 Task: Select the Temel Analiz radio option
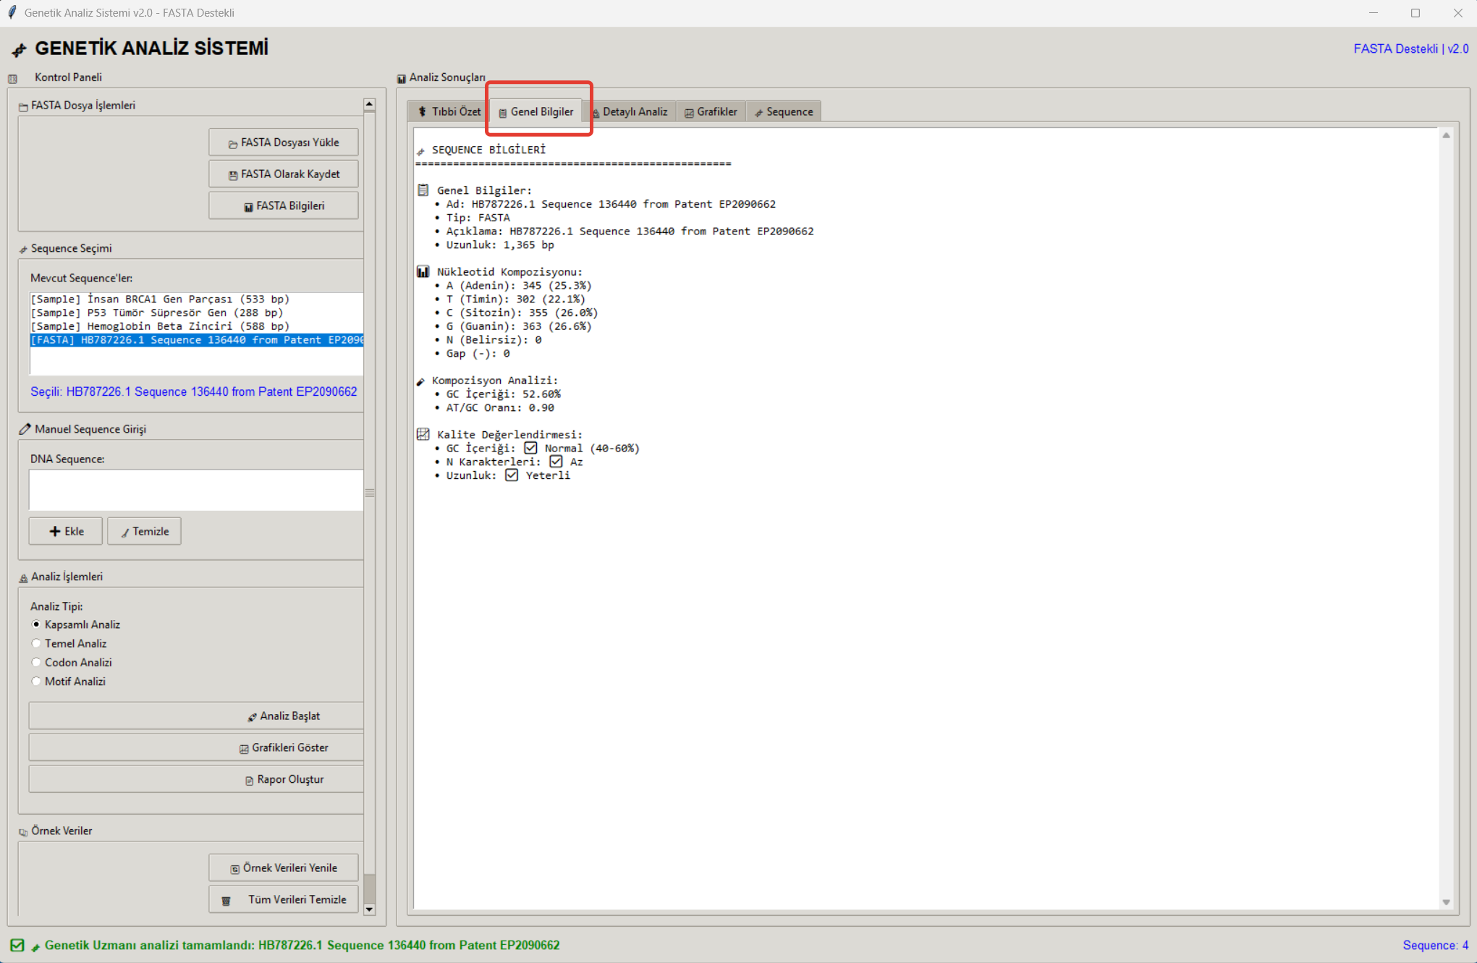36,643
